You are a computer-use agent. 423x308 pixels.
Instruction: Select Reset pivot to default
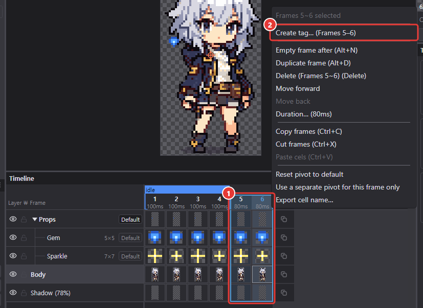[309, 174]
